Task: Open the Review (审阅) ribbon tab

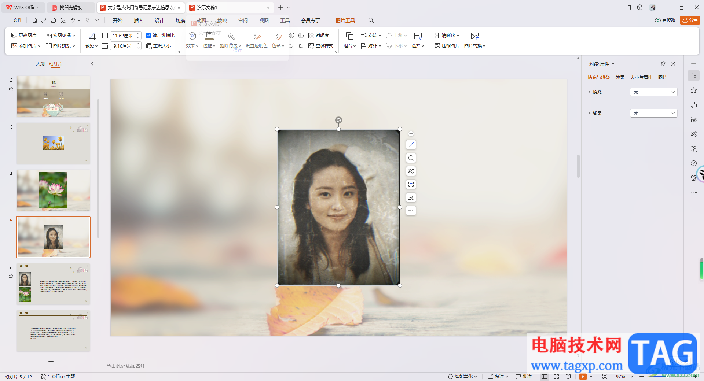Action: coord(243,21)
